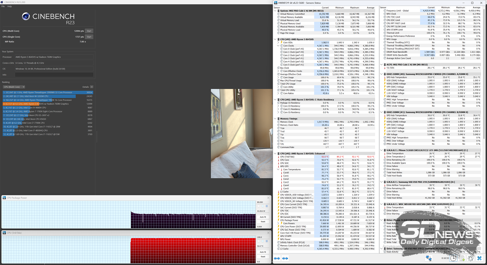The width and height of the screenshot is (487, 265).
Task: Open HWiNFO sensor settings gear icon
Action: tap(471, 258)
